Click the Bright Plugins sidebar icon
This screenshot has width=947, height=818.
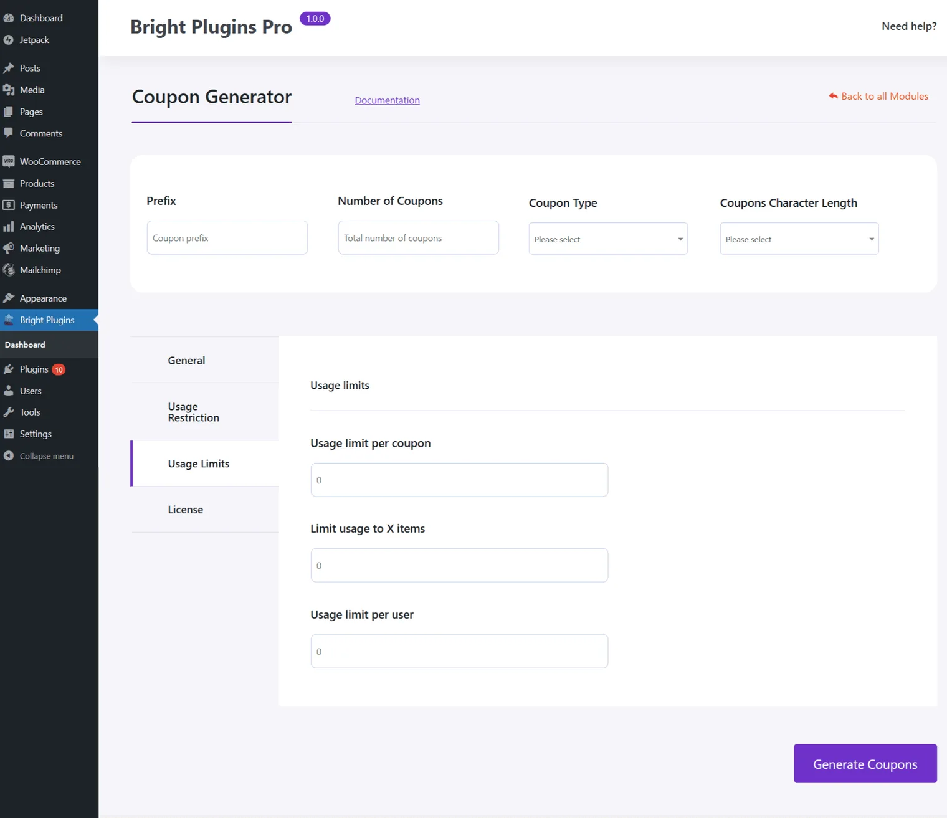tap(9, 320)
